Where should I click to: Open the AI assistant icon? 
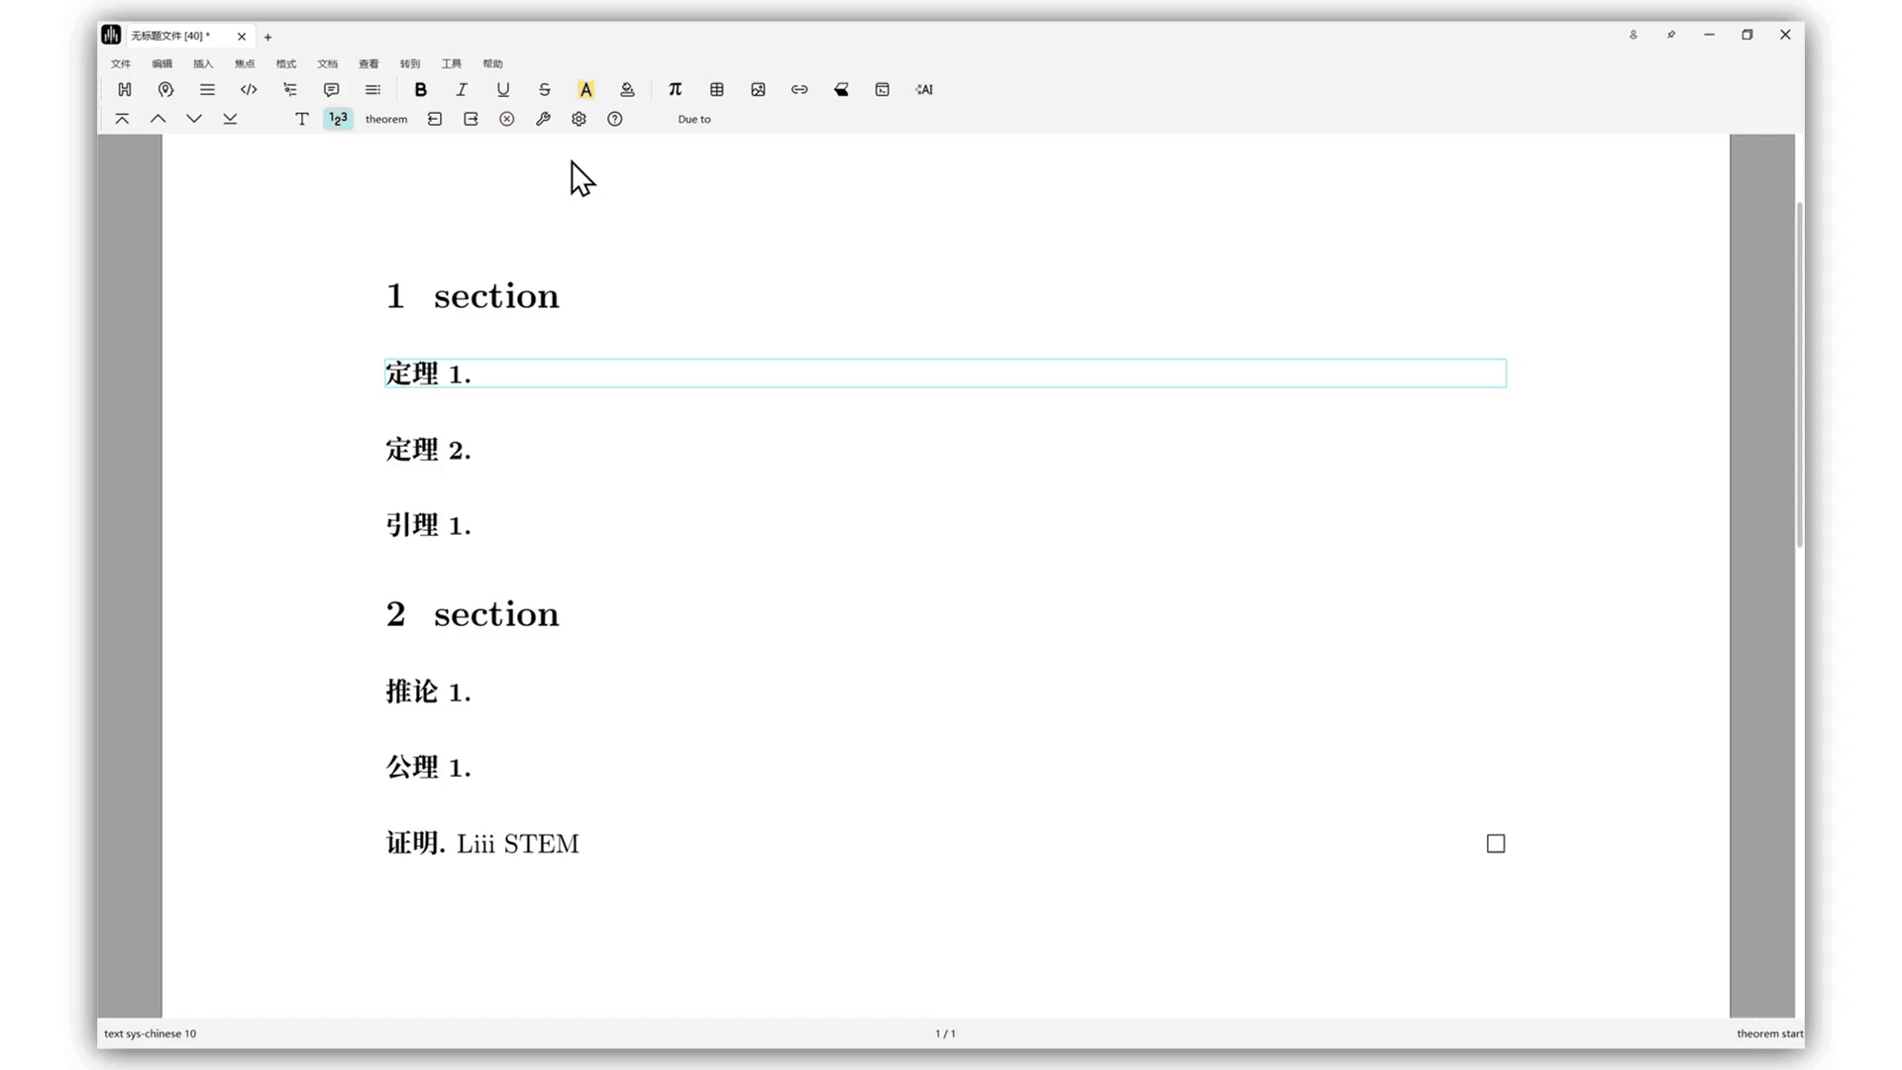pos(923,89)
